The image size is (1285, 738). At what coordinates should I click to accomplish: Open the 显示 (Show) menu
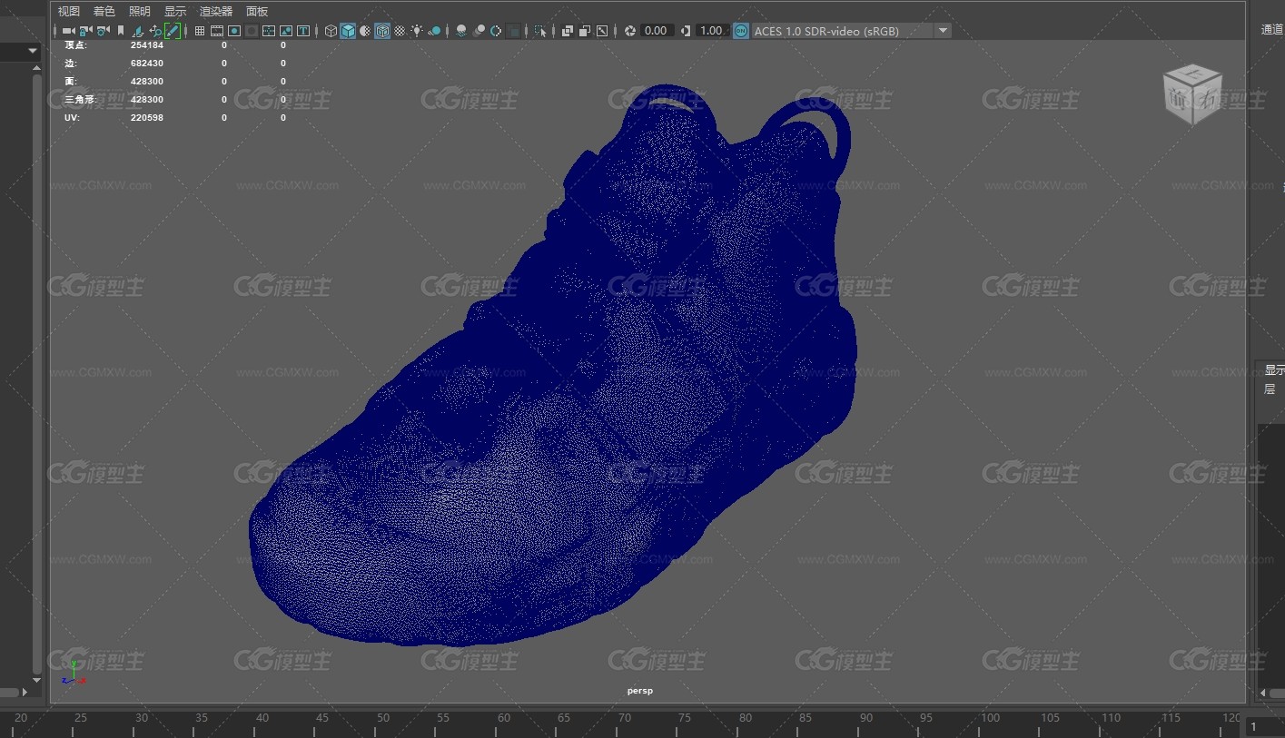point(175,11)
